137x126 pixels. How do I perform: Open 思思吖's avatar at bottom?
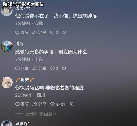click(7, 123)
